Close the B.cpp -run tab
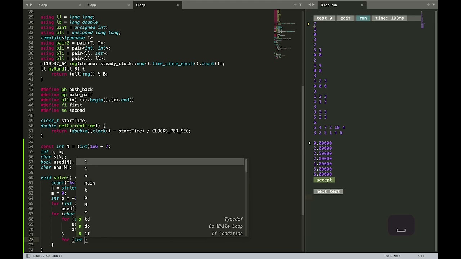 [x=362, y=5]
